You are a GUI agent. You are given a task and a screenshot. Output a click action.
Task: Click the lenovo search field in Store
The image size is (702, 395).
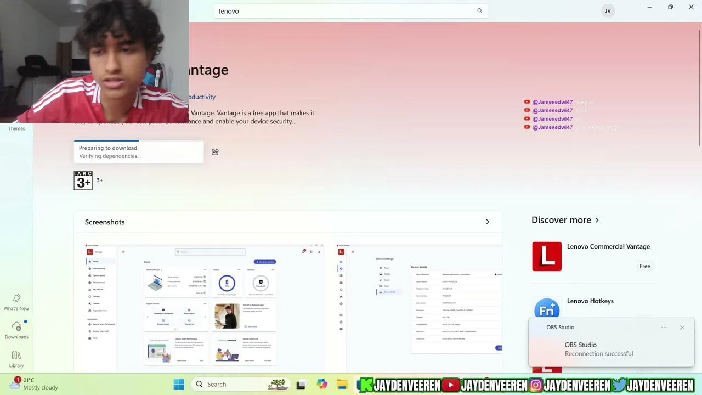[x=350, y=11]
